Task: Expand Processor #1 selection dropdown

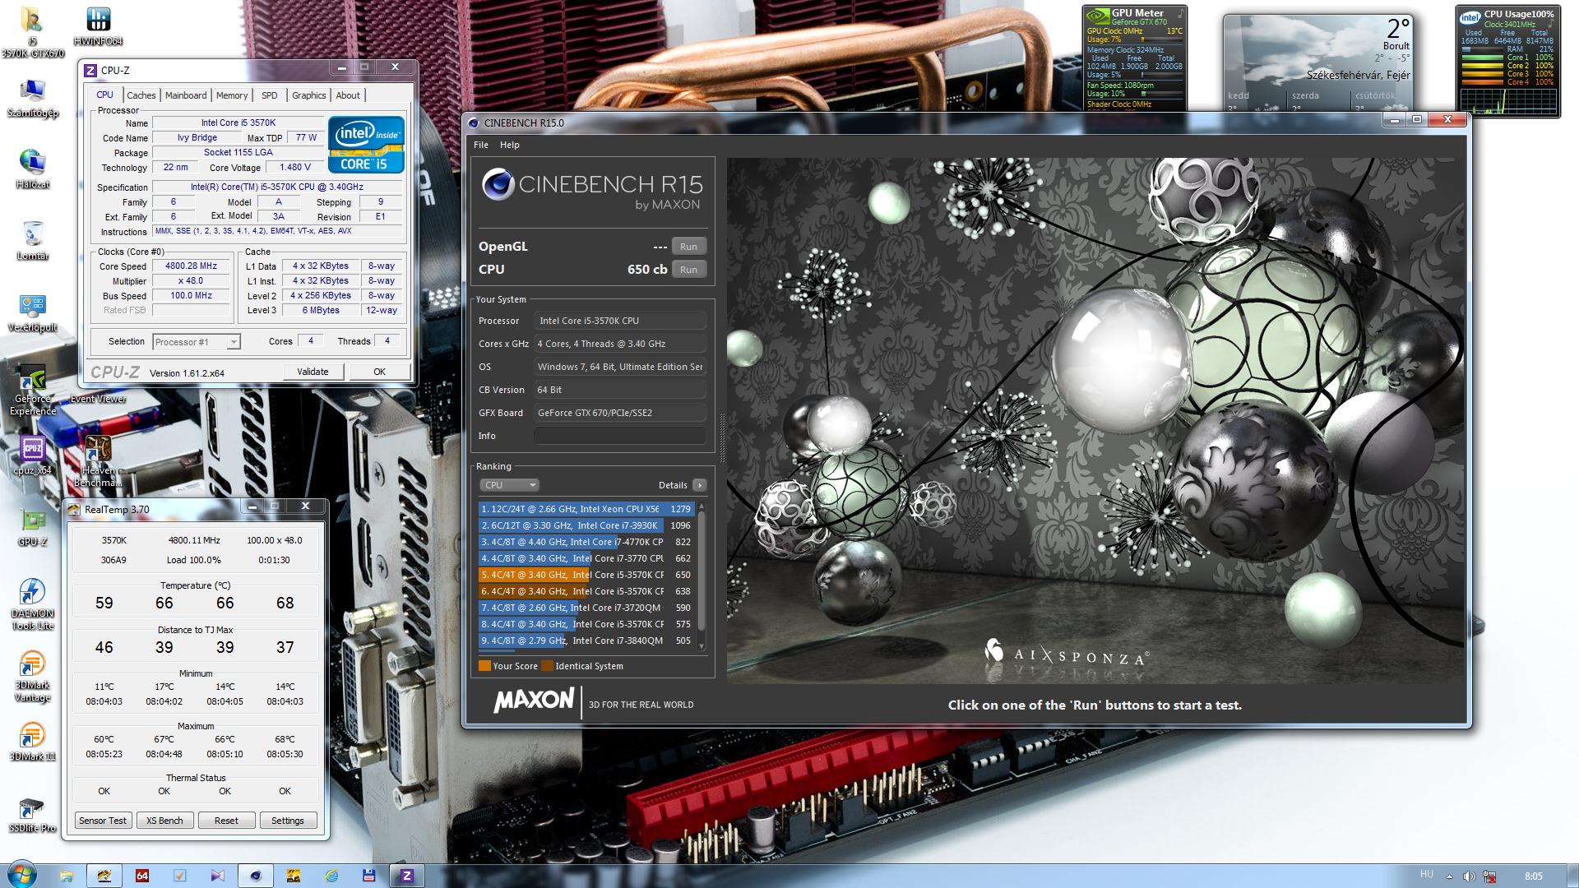Action: click(x=234, y=342)
